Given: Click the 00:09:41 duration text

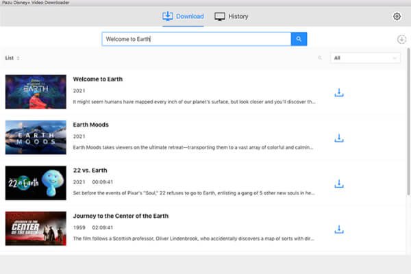Looking at the screenshot, I should click(x=103, y=182).
